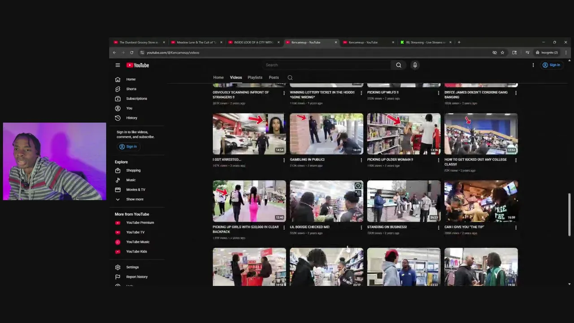Switch to channel Posts tab
Viewport: 574px width, 323px height.
pyautogui.click(x=274, y=78)
